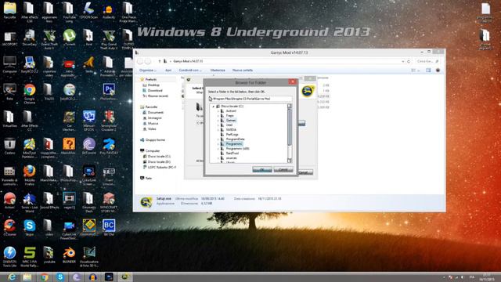Select the WRC 5 desktop shortcut
501x282 pixels.
click(30, 257)
